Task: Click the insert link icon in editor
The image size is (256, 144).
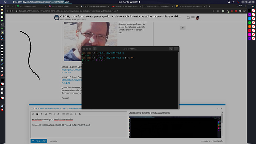Action: click(x=46, y=114)
